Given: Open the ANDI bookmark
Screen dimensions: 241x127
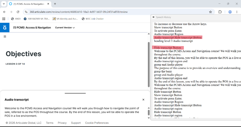Looking at the screenshot, I should tap(16, 19).
